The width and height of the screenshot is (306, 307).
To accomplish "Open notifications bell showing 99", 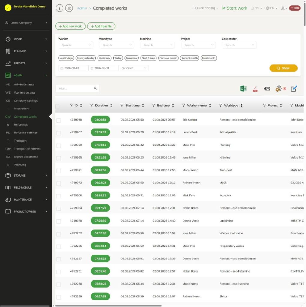I will tap(256, 8).
